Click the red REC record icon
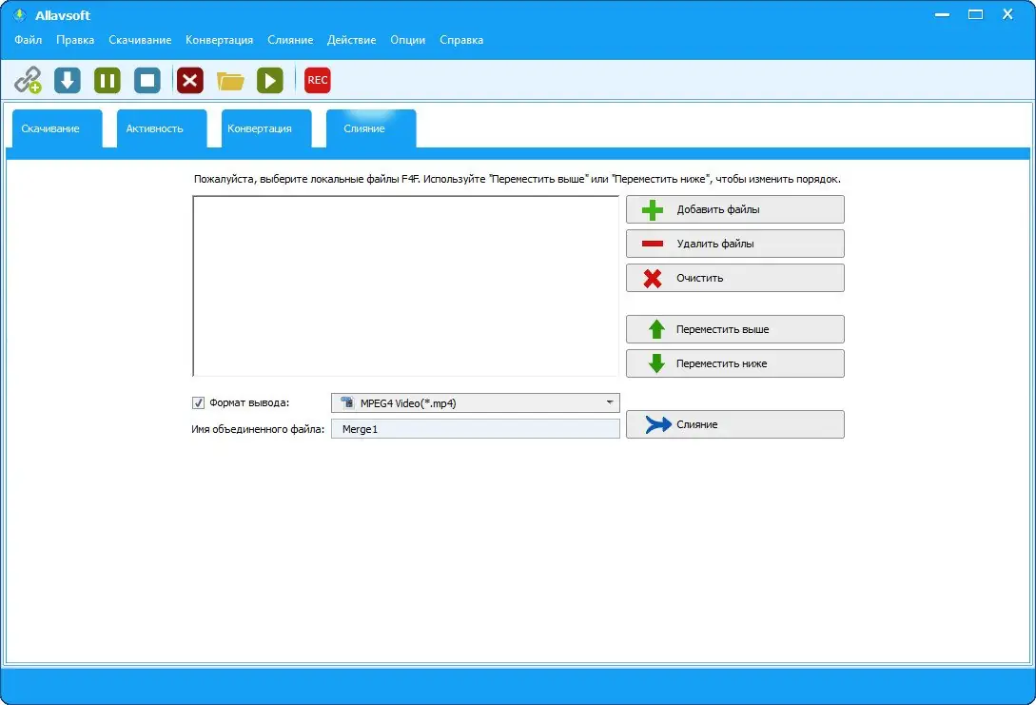 point(317,80)
